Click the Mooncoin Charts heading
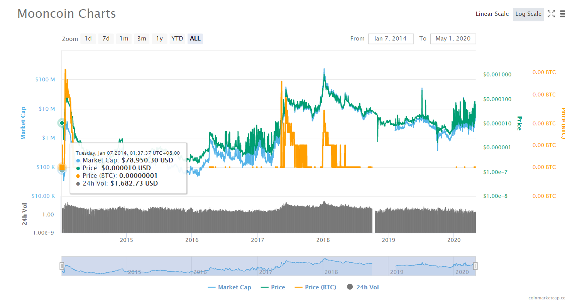Viewport: 565px width, 304px height. click(67, 14)
